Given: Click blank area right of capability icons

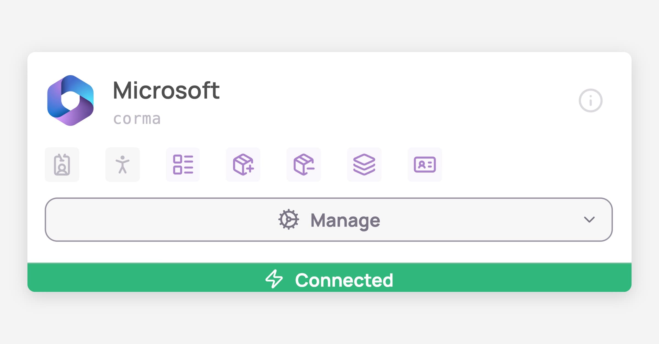Looking at the screenshot, I should coord(522,165).
